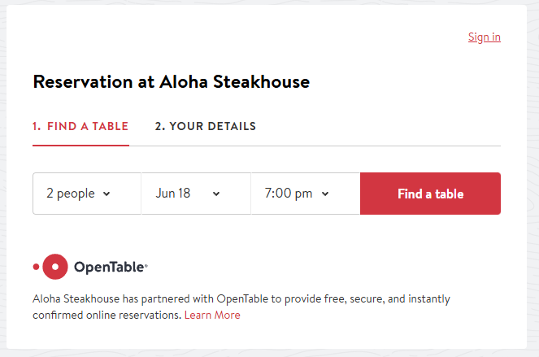Open the Learn More link
Screen dimensions: 539x357
pyautogui.click(x=212, y=315)
